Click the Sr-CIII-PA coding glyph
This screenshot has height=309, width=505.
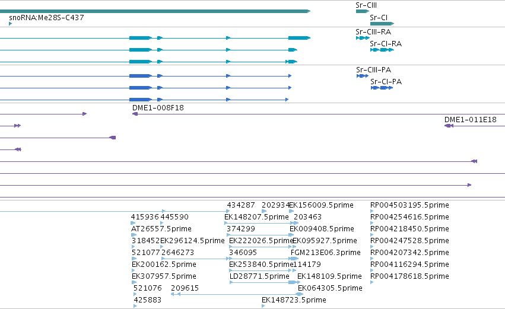point(363,76)
